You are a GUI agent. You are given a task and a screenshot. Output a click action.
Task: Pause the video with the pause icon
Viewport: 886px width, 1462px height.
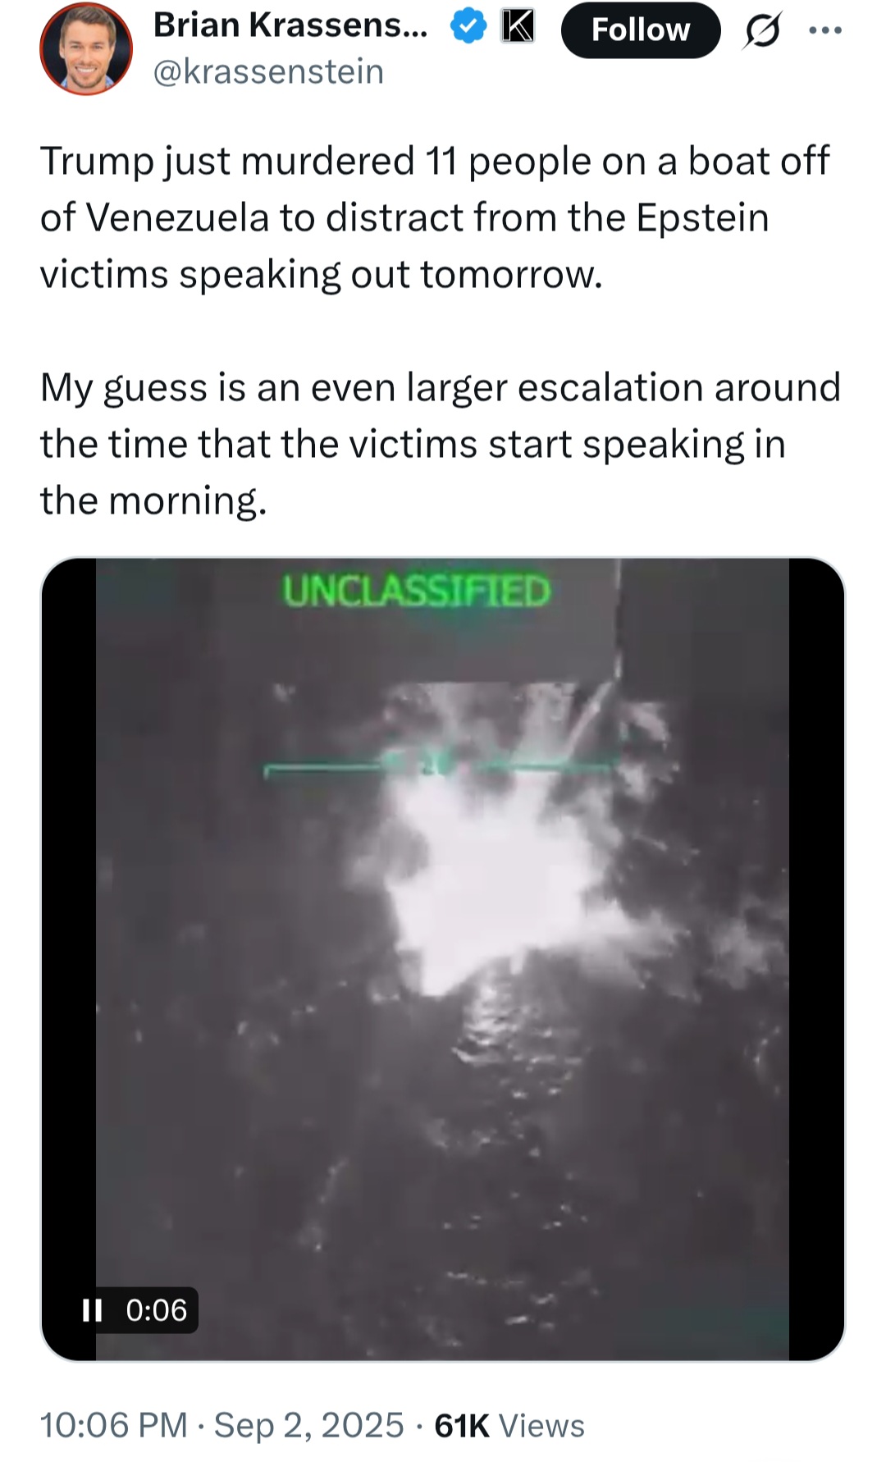pyautogui.click(x=93, y=1310)
